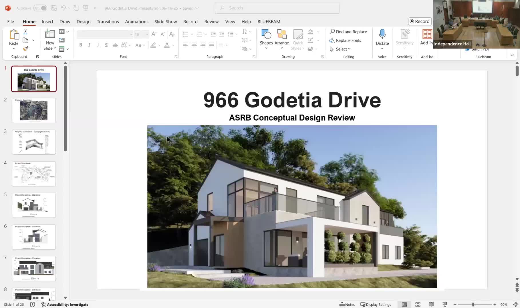Screen dimensions: 520x308
Task: Toggle the AutoSave switch
Action: [x=40, y=8]
